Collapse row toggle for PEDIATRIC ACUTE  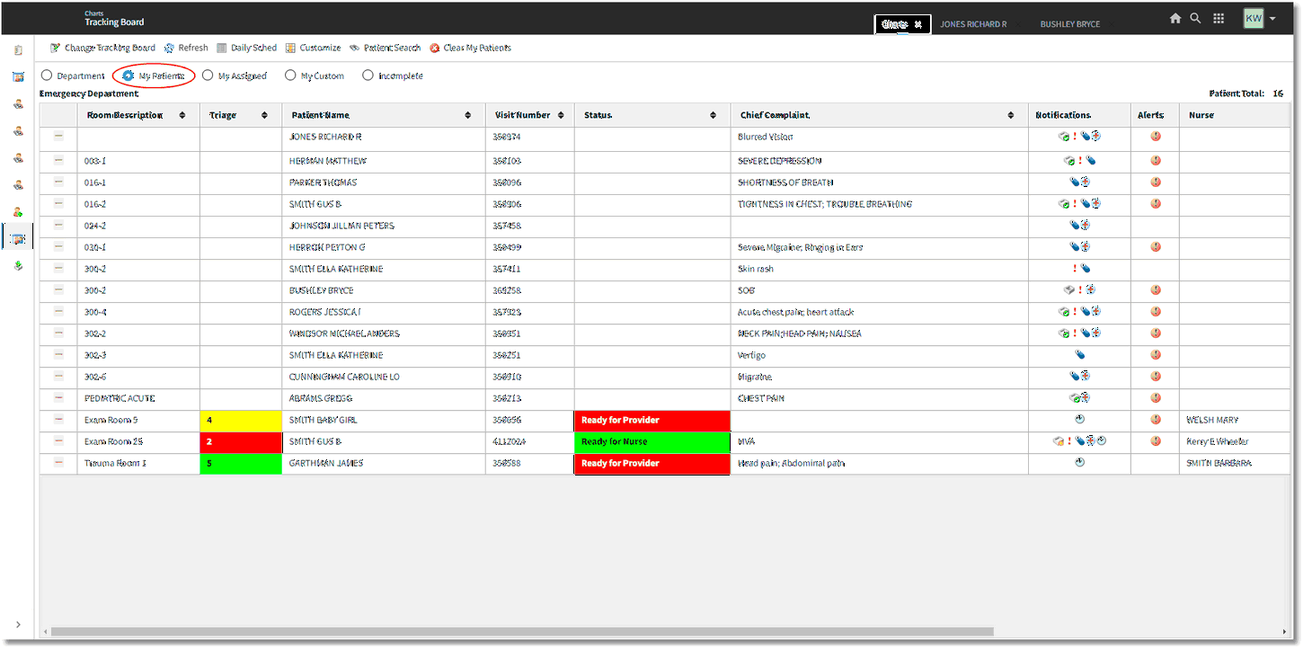58,397
